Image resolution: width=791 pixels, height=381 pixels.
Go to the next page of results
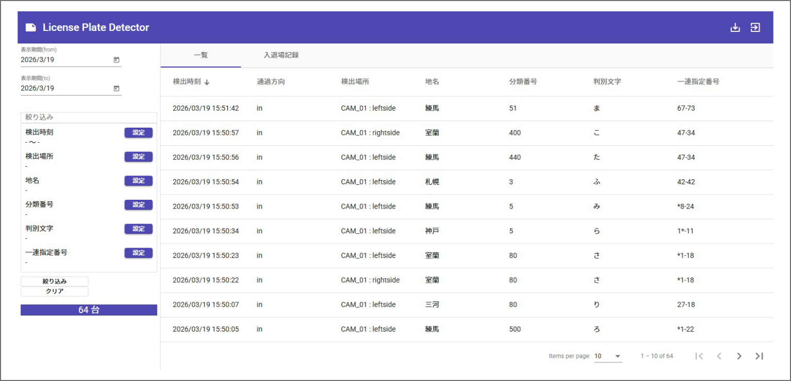pos(739,356)
